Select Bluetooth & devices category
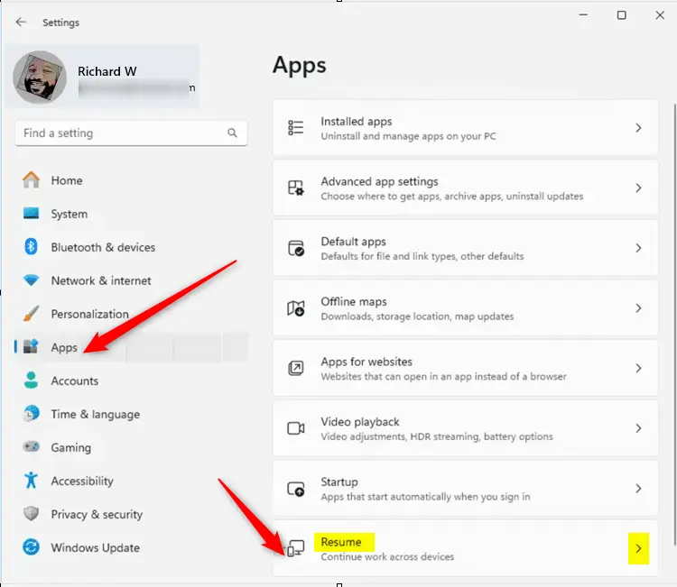 click(103, 247)
